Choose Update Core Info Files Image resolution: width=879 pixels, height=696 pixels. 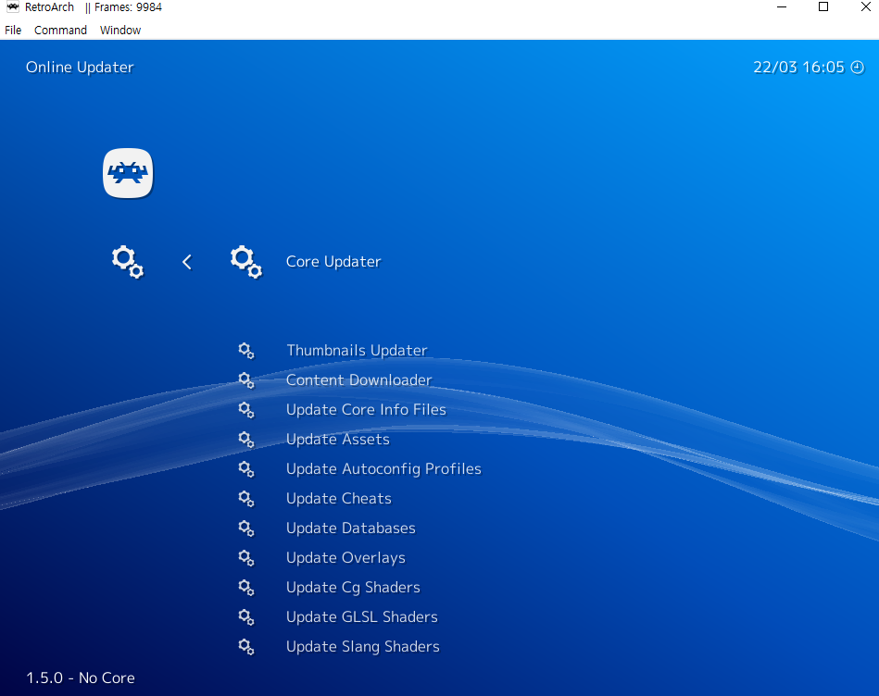[x=366, y=410]
